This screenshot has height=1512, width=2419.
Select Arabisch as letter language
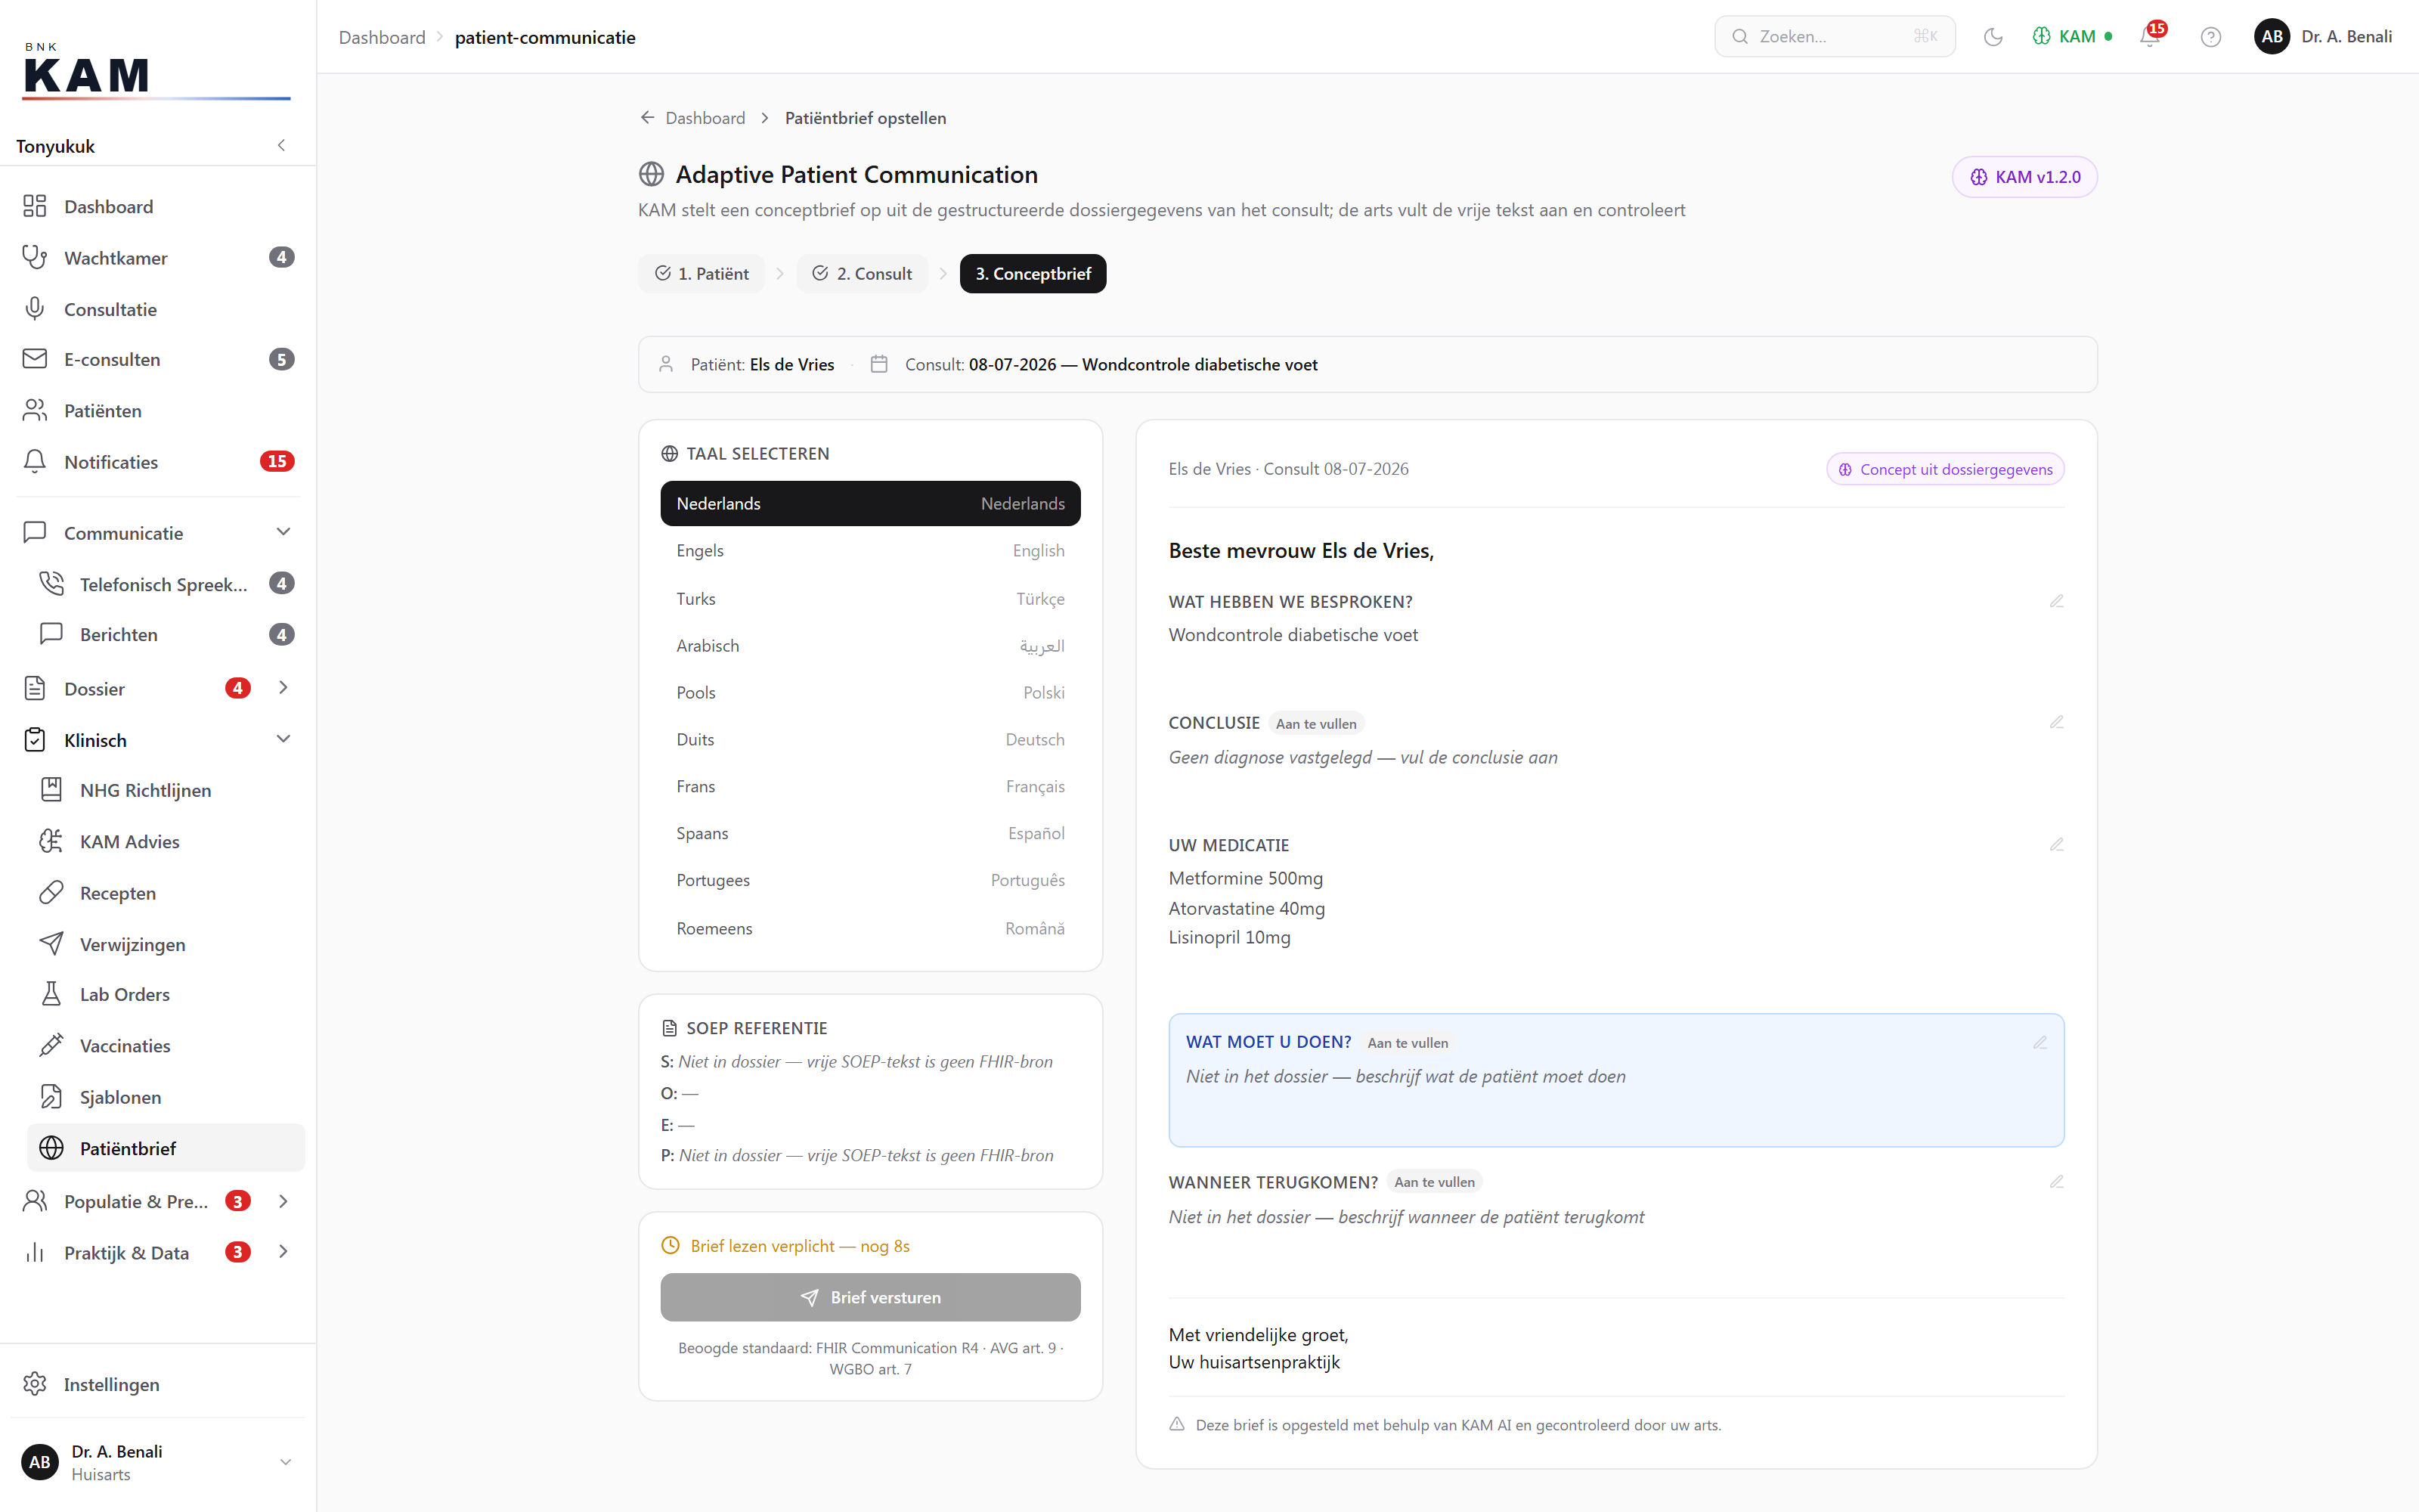(x=869, y=646)
